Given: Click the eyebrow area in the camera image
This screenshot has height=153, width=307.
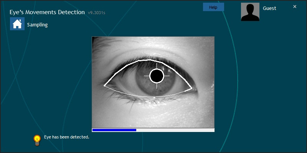Looking at the screenshot, I should click(153, 41).
